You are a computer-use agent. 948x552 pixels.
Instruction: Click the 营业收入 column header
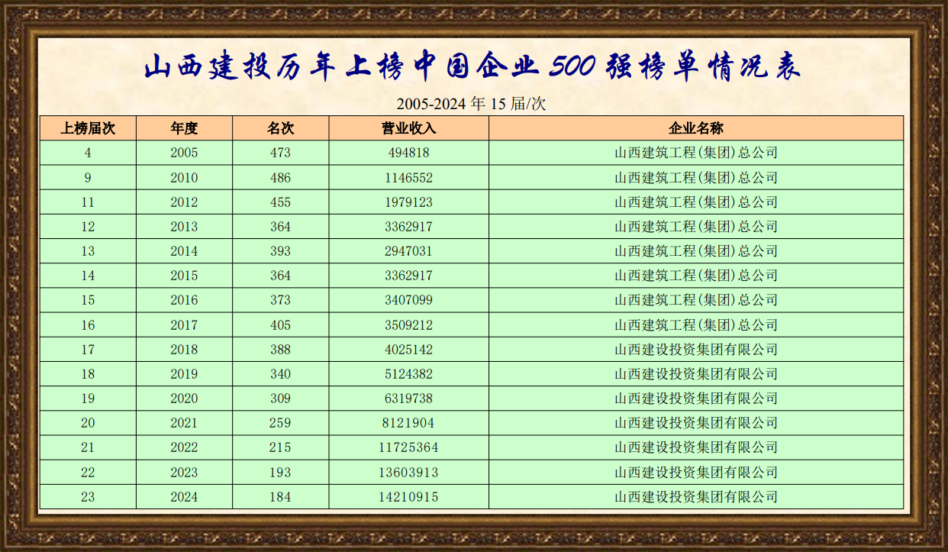point(408,128)
